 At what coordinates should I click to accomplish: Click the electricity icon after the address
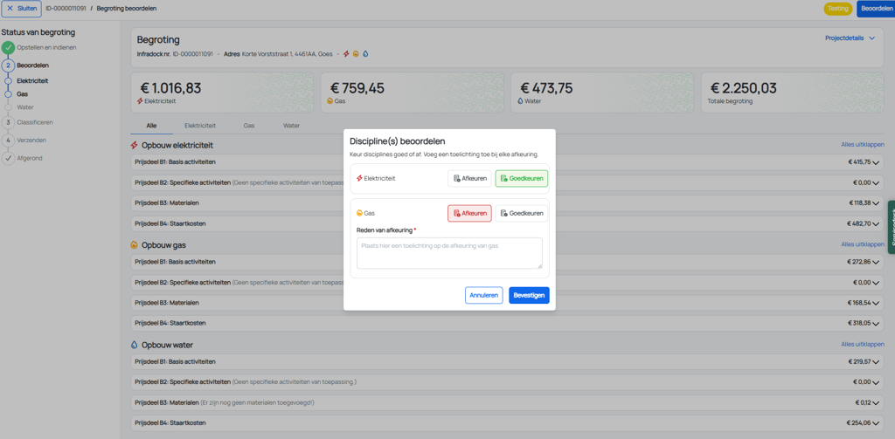[x=346, y=54]
